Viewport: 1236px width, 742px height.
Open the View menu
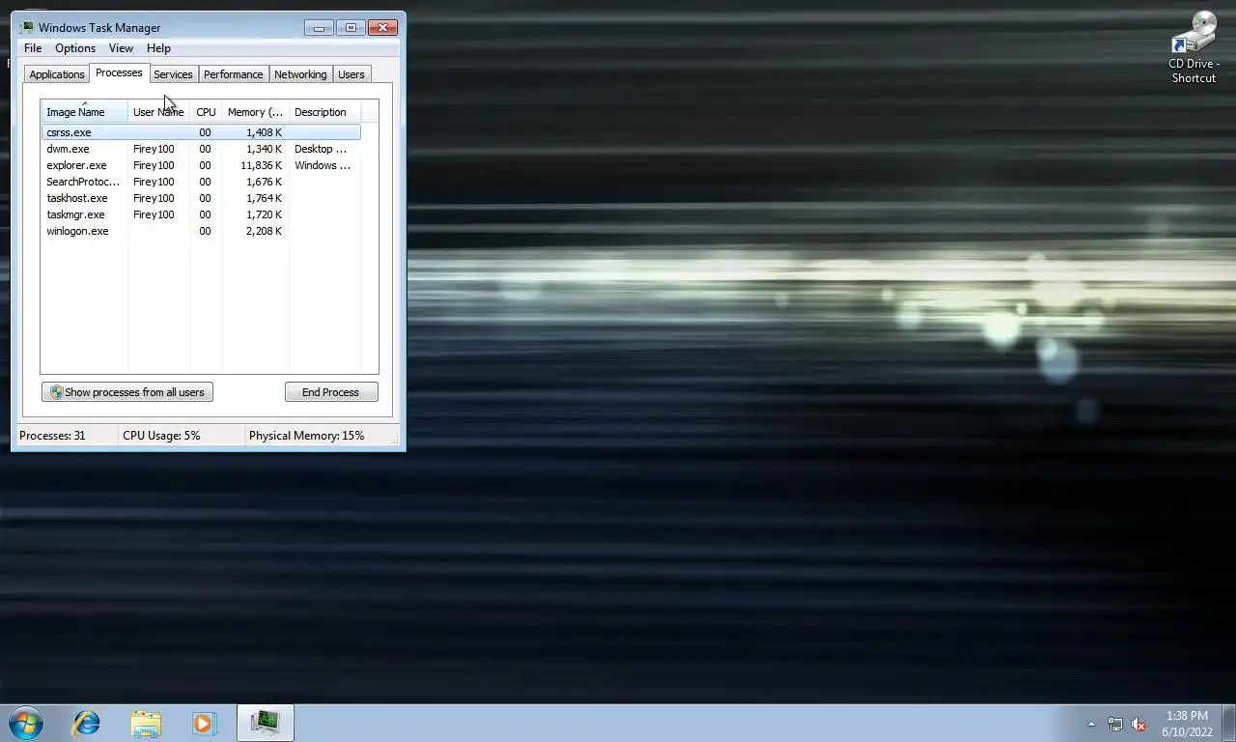(x=121, y=48)
